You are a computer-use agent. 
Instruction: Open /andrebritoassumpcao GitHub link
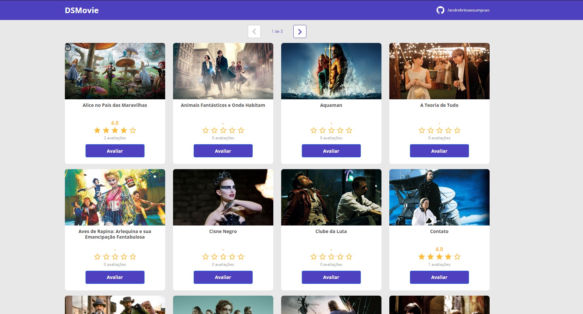tap(468, 10)
